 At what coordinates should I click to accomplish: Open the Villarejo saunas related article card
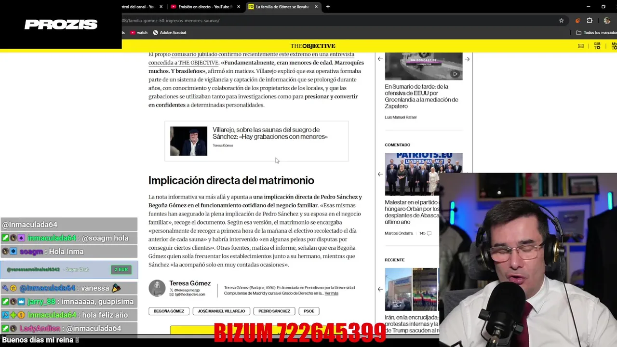[x=256, y=141]
